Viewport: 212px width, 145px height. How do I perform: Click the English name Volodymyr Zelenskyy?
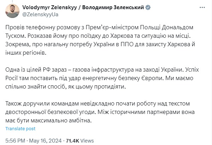pyautogui.click(x=50, y=7)
